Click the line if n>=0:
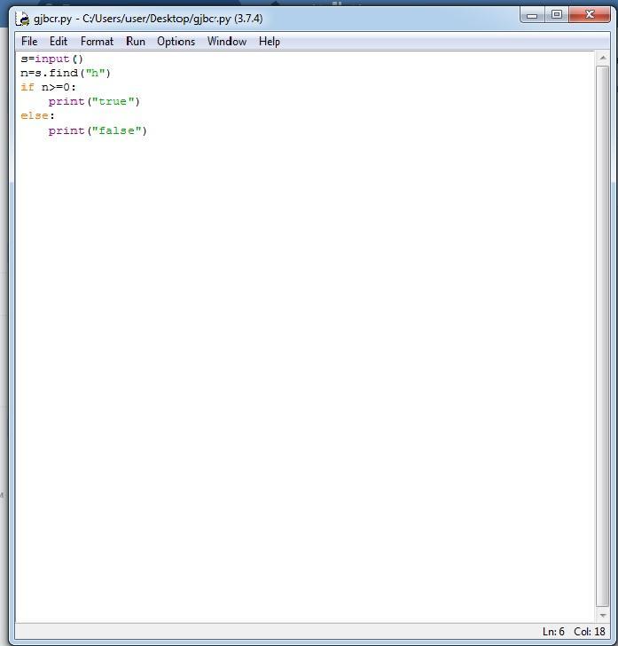This screenshot has width=618, height=646. (x=48, y=87)
